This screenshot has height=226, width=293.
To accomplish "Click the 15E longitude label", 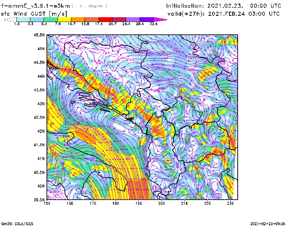I will (47, 203).
